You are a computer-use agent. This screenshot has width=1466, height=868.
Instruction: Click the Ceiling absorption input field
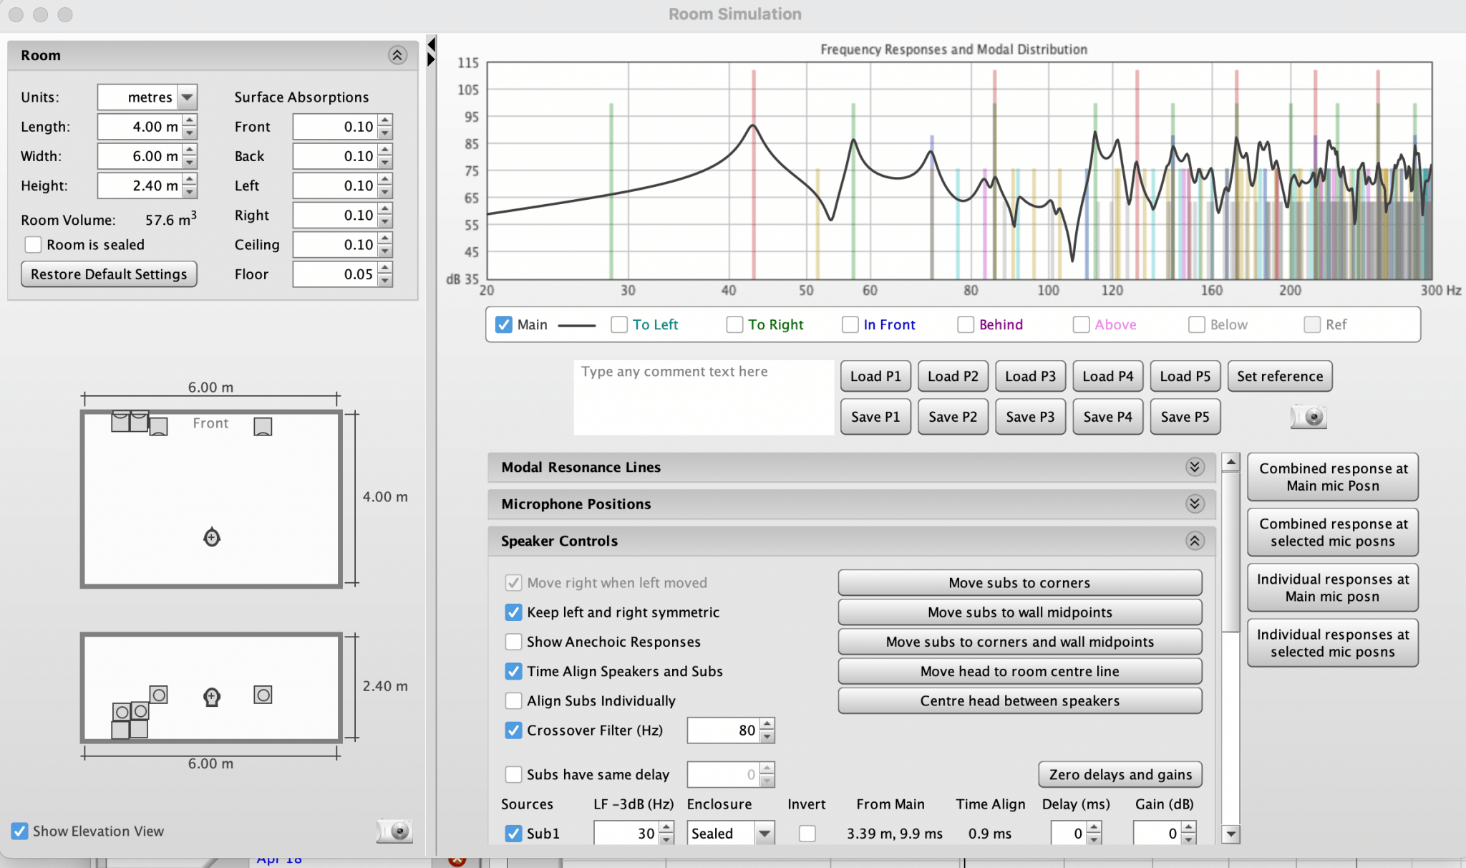coord(335,245)
